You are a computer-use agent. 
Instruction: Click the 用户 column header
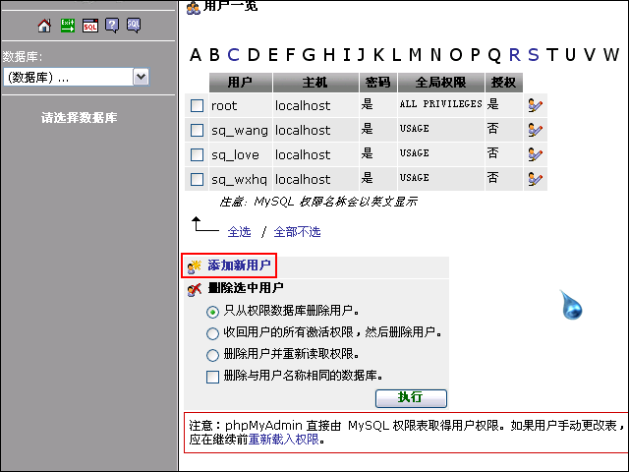241,83
